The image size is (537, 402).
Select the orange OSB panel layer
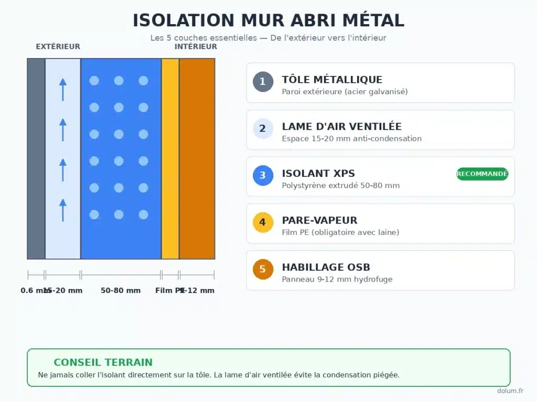point(197,159)
